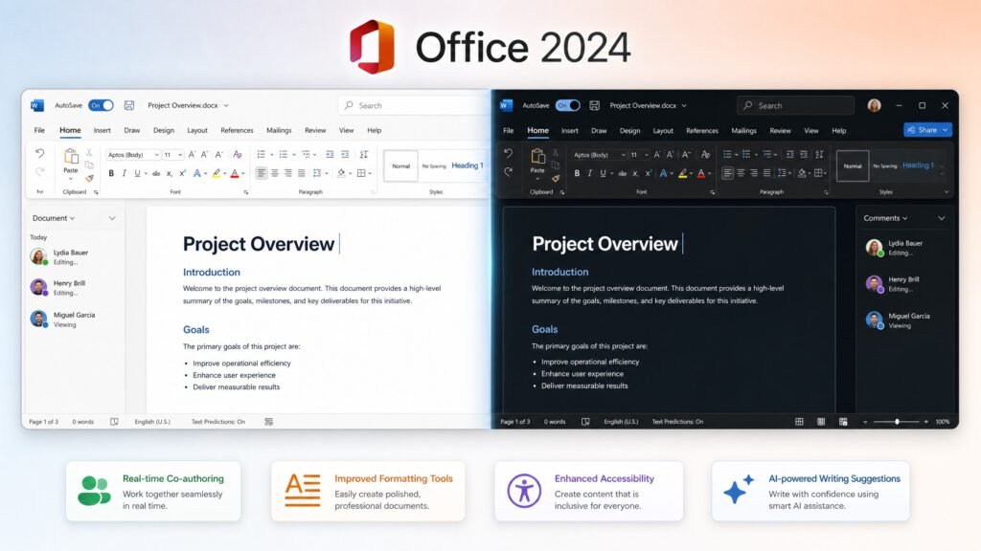
Task: Click the Sort icon in the light window
Action: (363, 154)
